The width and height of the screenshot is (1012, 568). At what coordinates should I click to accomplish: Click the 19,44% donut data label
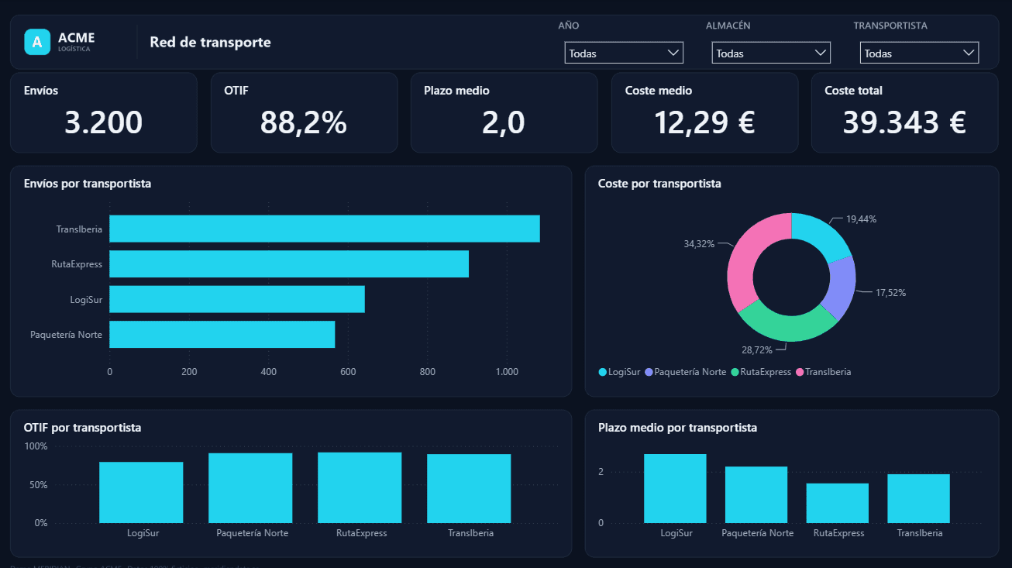coord(862,219)
